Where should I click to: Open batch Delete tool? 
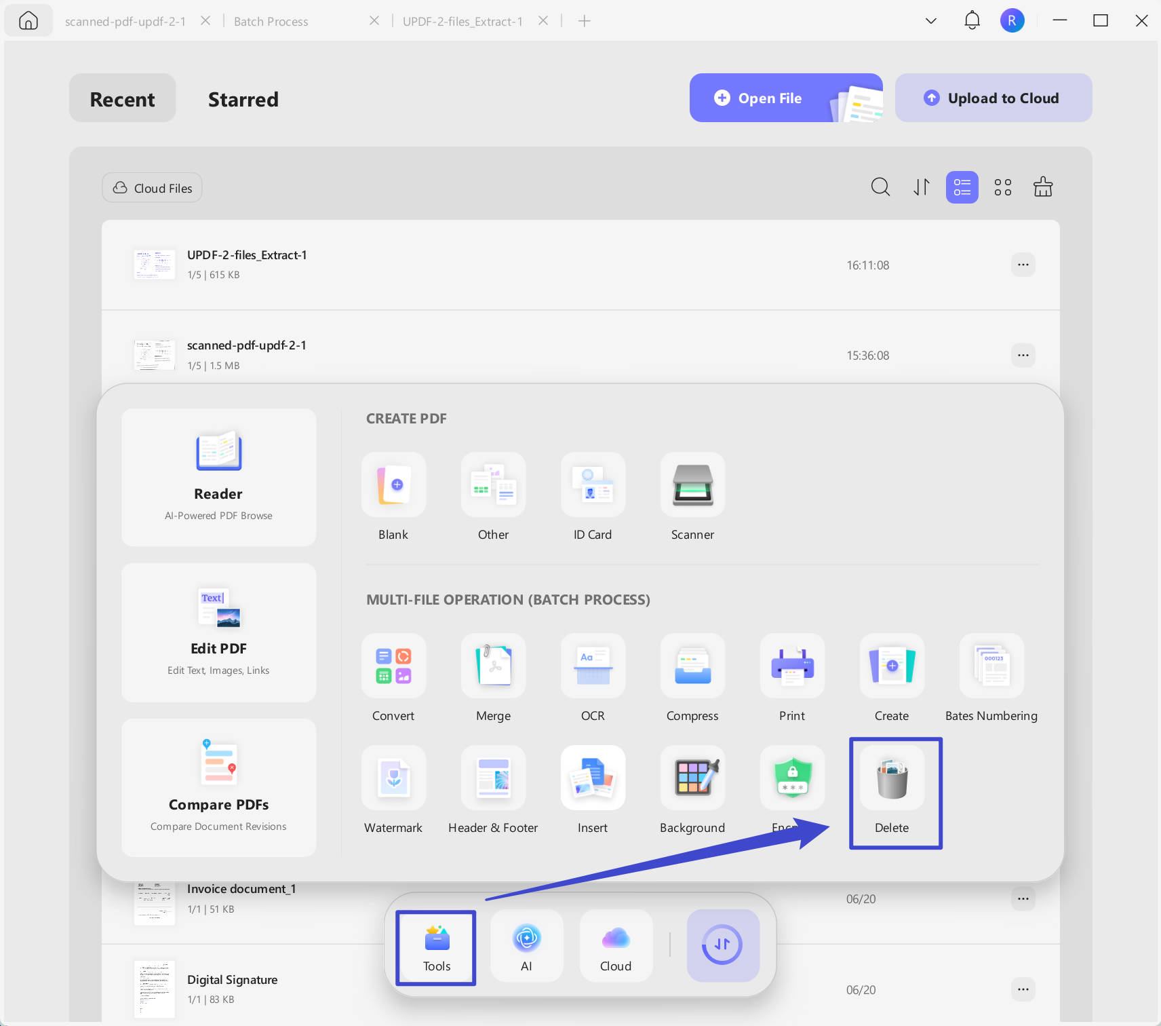point(892,778)
